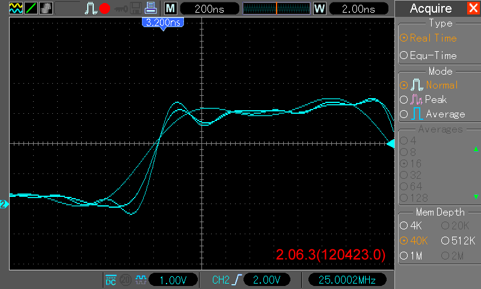Click the printer icon
Viewport: 481px width, 289px height.
point(151,8)
